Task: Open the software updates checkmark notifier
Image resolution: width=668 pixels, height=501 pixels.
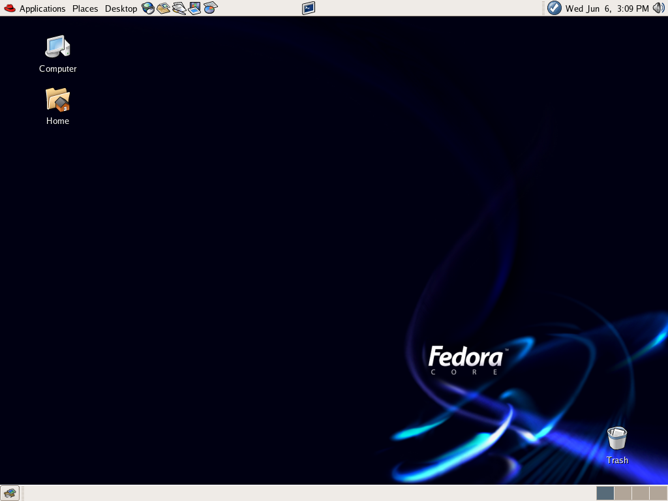Action: pyautogui.click(x=554, y=8)
